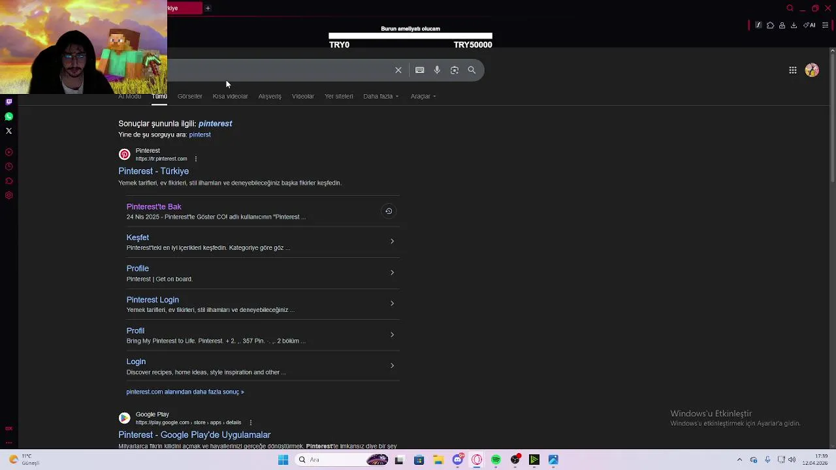Open the weather widget in the taskbar

(x=25, y=460)
